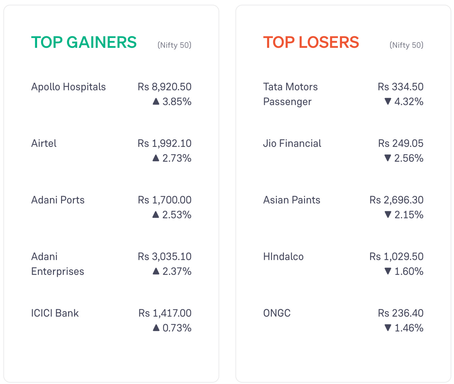Screen dimensions: 454x384
Task: Click the Jio Financial stock name
Action: pos(292,143)
